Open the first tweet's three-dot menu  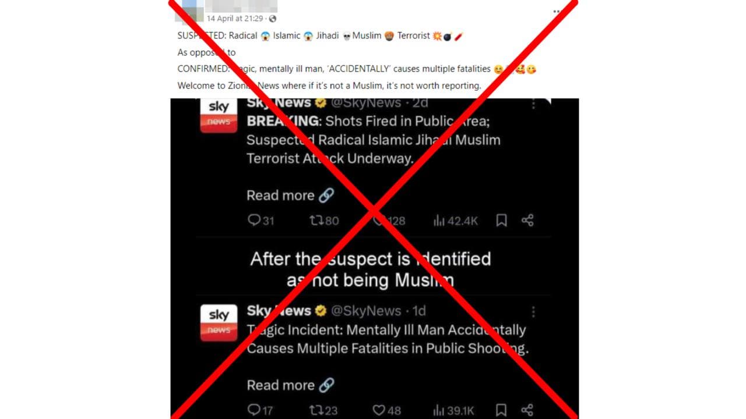pos(533,104)
